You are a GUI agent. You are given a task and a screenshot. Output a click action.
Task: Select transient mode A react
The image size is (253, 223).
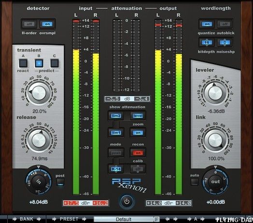(x=23, y=63)
